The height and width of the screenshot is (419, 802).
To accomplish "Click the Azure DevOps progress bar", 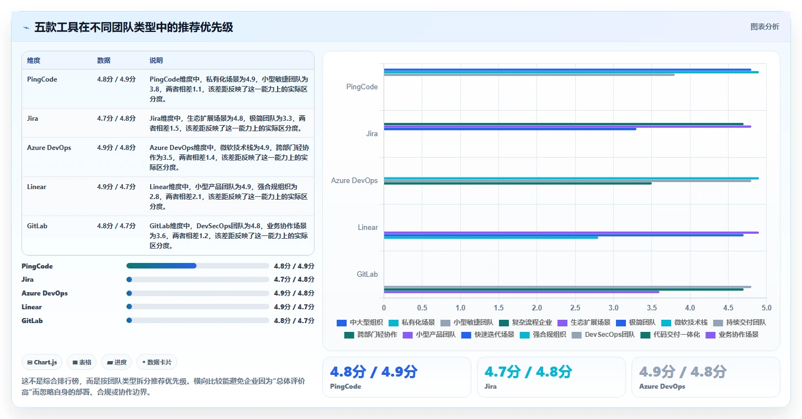I will tap(198, 293).
